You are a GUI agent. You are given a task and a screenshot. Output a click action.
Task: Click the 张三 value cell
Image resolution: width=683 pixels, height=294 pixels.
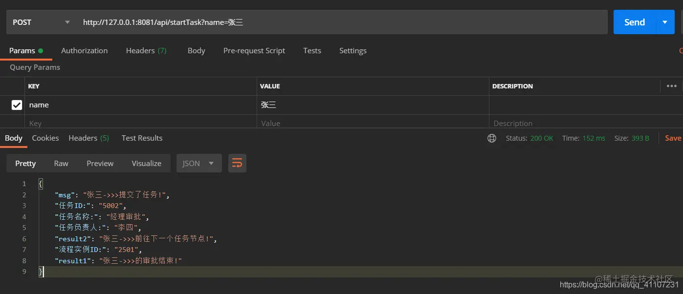pos(373,105)
